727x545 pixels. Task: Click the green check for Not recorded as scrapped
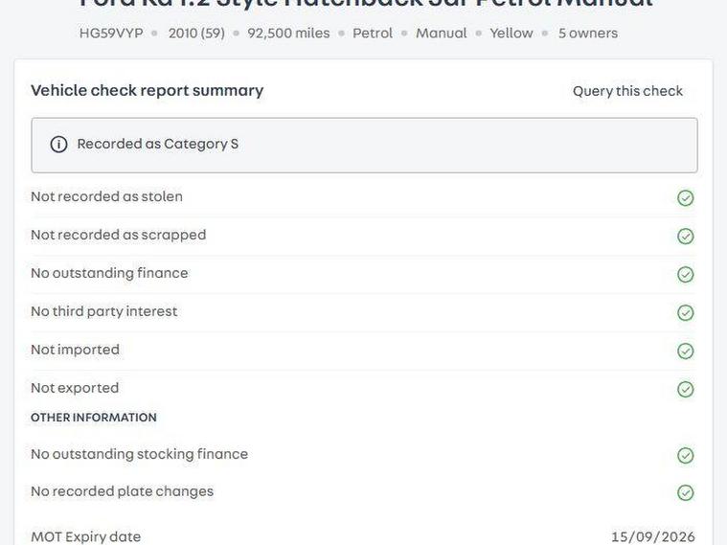(x=685, y=237)
